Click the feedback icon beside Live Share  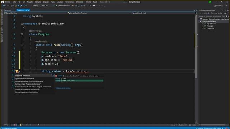tap(227, 6)
